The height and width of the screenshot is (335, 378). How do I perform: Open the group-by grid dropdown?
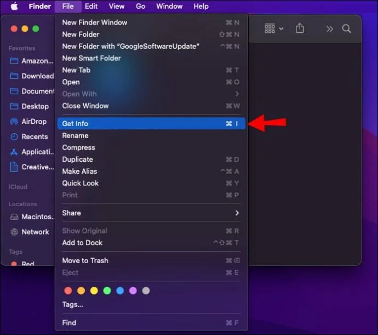pos(274,29)
